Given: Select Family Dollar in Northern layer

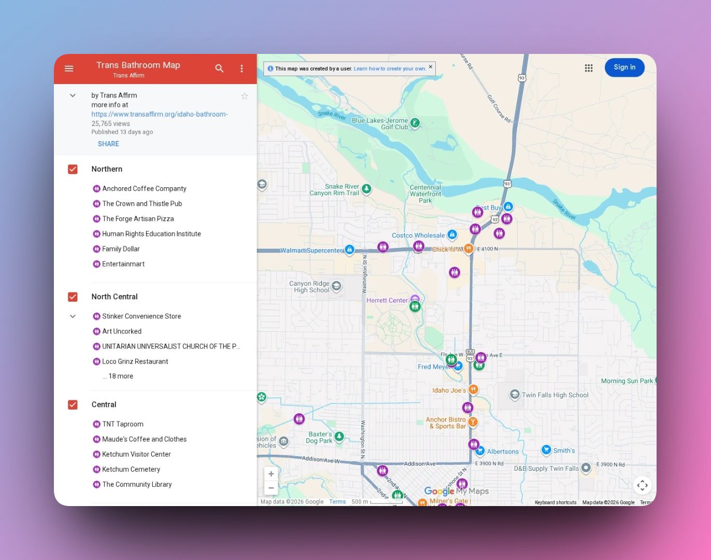Looking at the screenshot, I should point(116,249).
